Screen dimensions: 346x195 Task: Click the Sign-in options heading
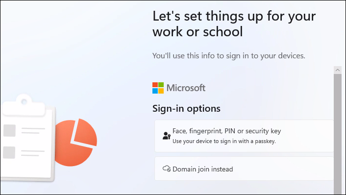[186, 109]
